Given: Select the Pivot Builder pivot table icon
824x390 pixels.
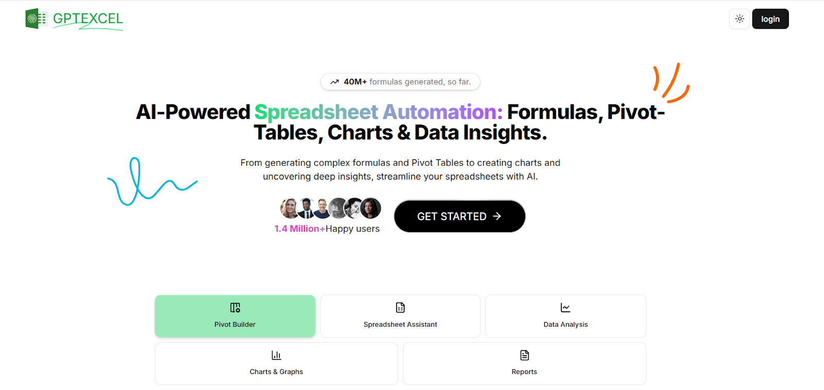Looking at the screenshot, I should coord(235,308).
